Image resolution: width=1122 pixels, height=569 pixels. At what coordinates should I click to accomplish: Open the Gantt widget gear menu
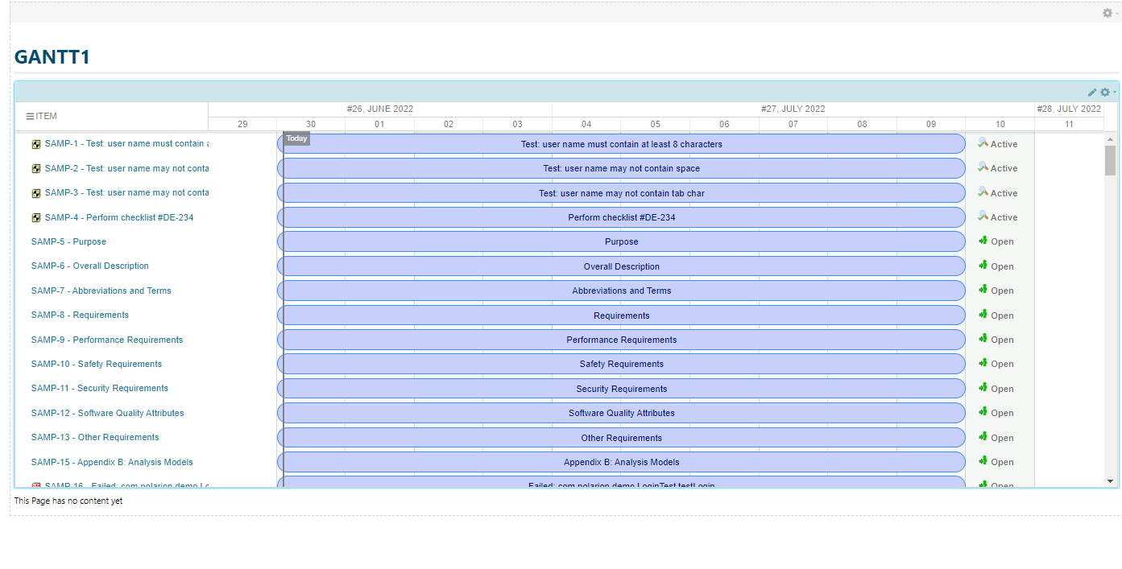click(1105, 93)
